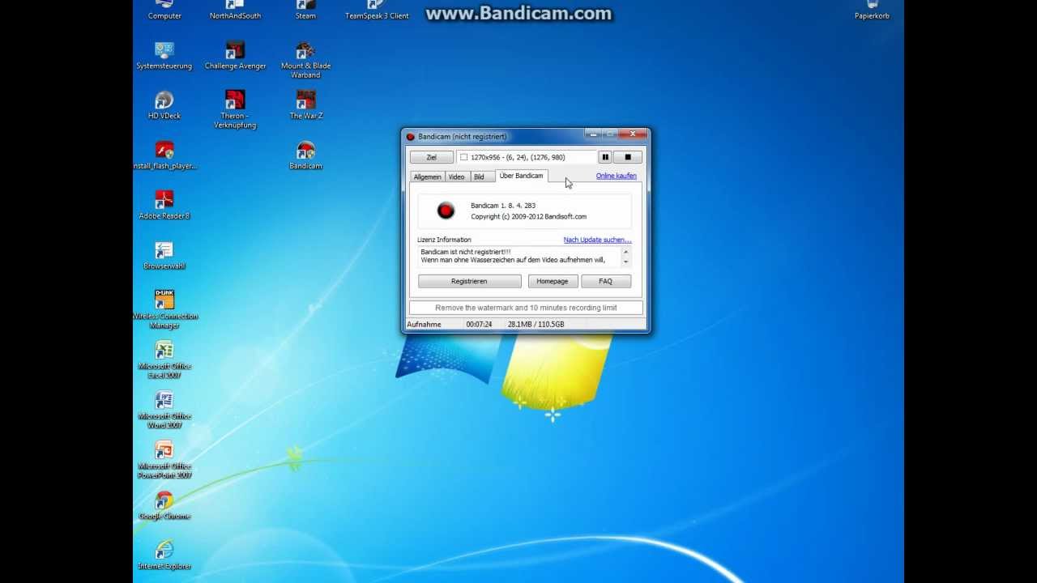This screenshot has height=583, width=1037.
Task: Open the Computer desktop icon
Action: tap(164, 10)
